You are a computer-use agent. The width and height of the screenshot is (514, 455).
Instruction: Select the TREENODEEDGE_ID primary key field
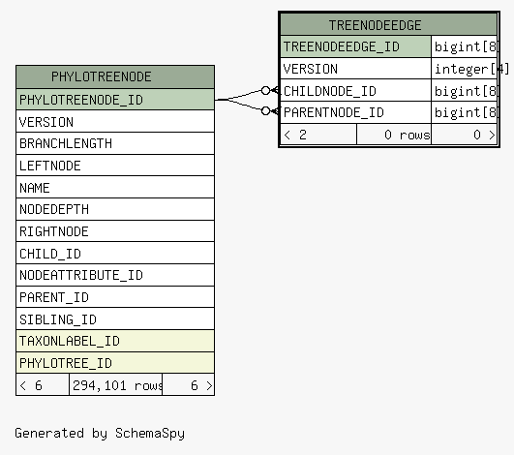355,46
